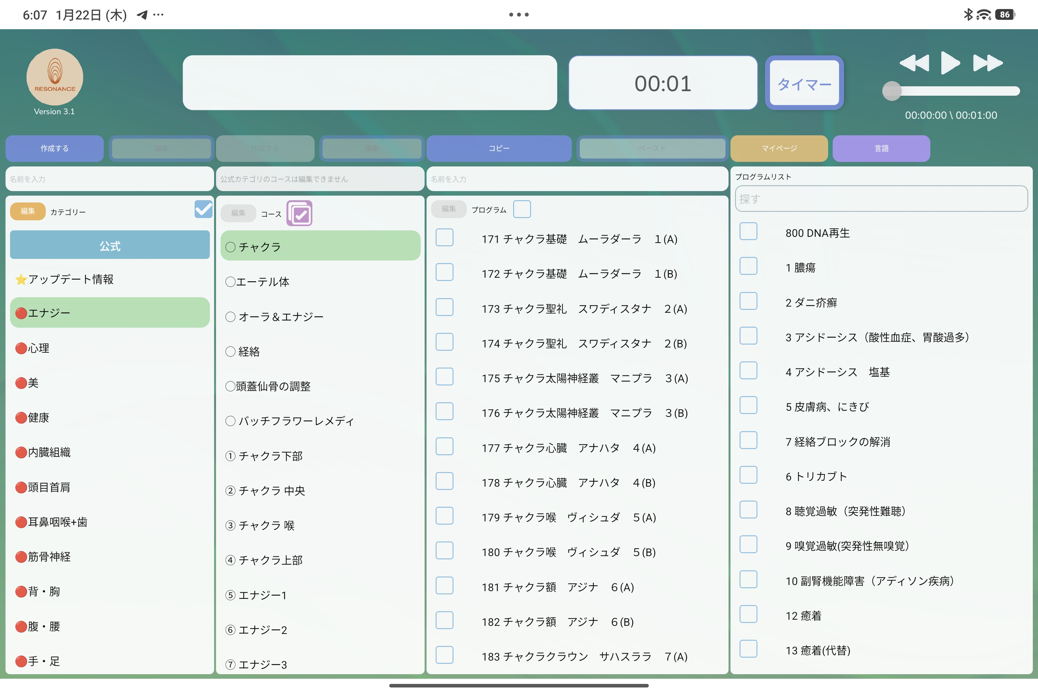Toggle the purple コース select-all checkbox
1038x693 pixels.
(300, 213)
